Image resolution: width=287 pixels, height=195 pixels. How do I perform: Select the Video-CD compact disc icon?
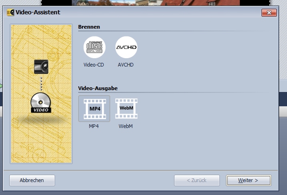94,48
